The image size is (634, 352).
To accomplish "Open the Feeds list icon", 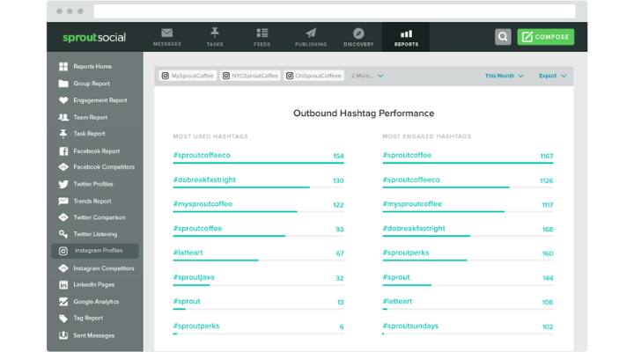I will pos(262,33).
